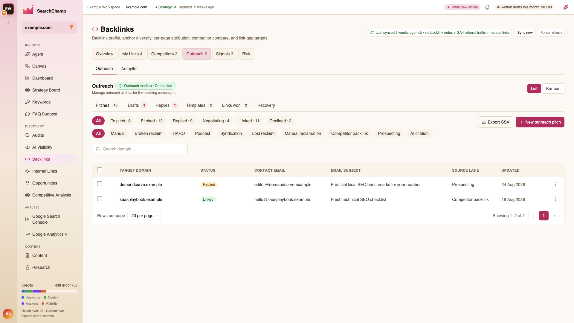
Task: Open Opportunities page
Action: click(49, 183)
